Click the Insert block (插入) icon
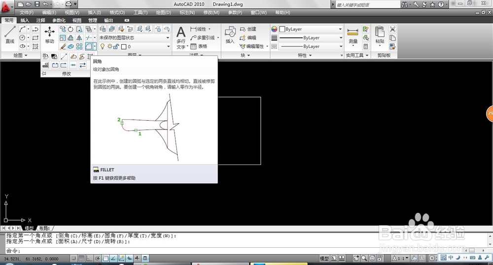The height and width of the screenshot is (265, 493). point(230,34)
